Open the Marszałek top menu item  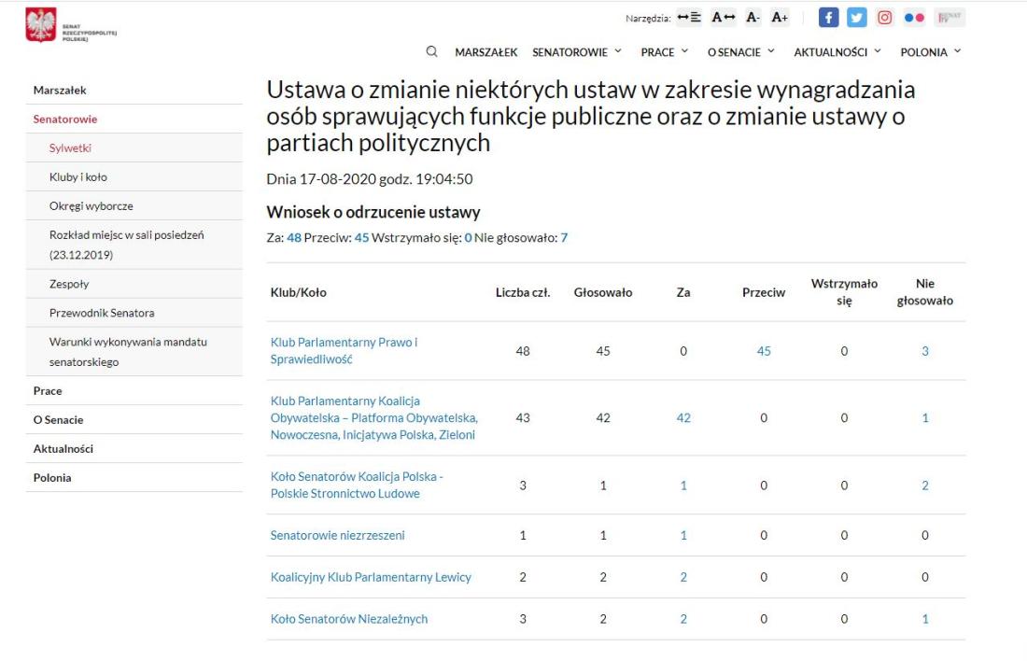[486, 52]
